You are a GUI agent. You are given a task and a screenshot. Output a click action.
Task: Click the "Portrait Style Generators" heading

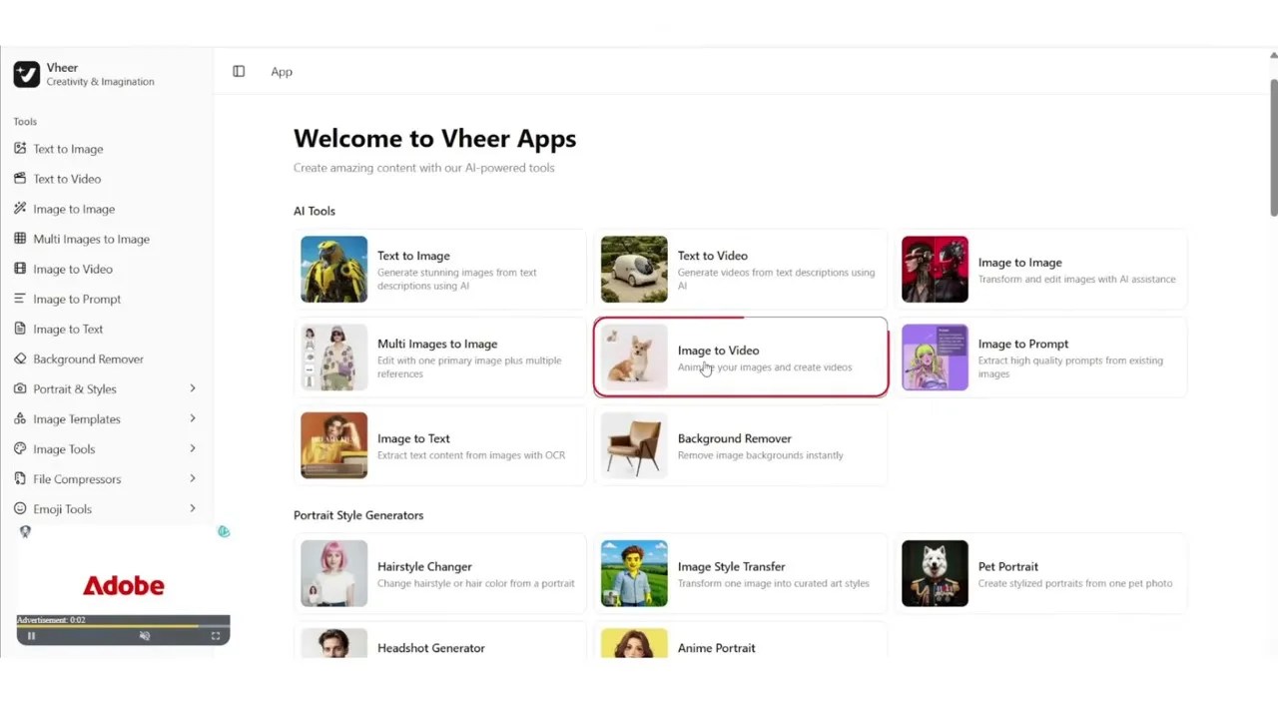coord(358,515)
